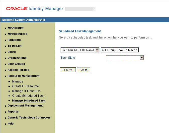This screenshot has width=169, height=133.
Task: Click the Search button
Action: [68, 70]
